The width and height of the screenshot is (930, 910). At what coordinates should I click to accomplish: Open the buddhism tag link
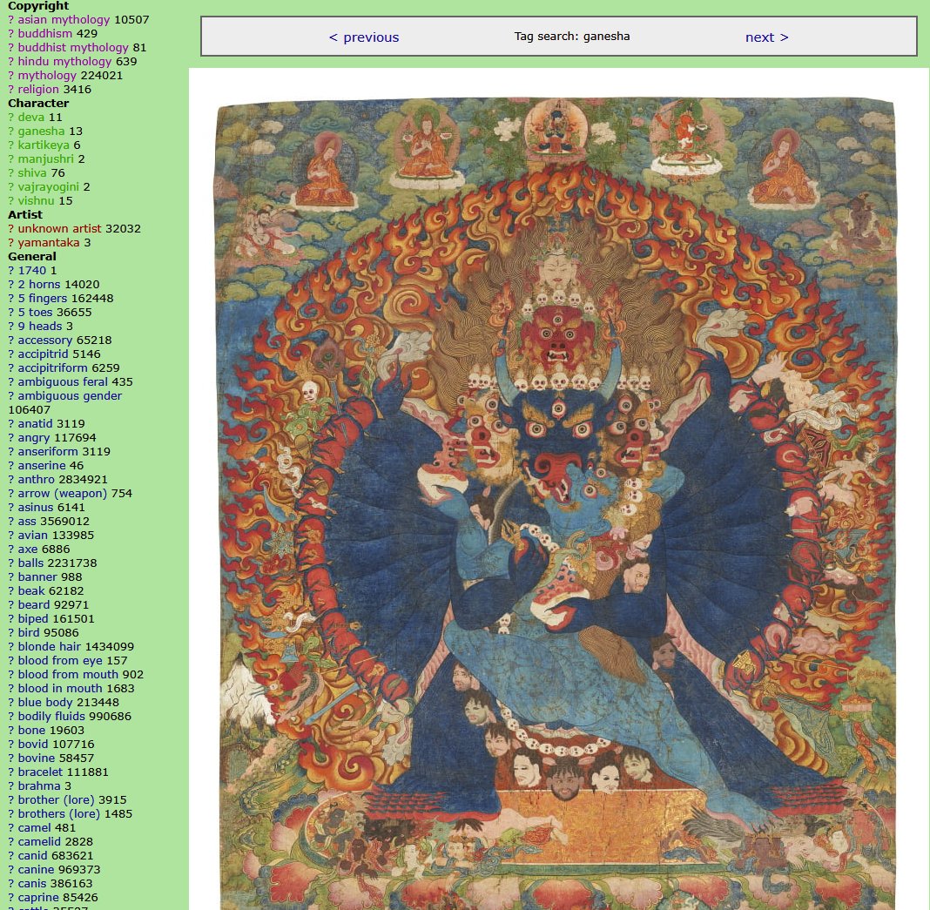45,34
